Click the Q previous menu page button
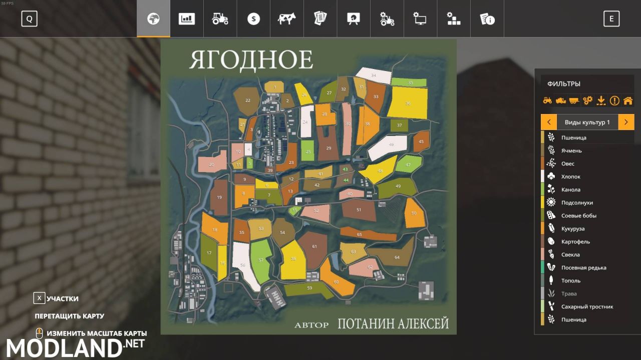 [x=29, y=19]
